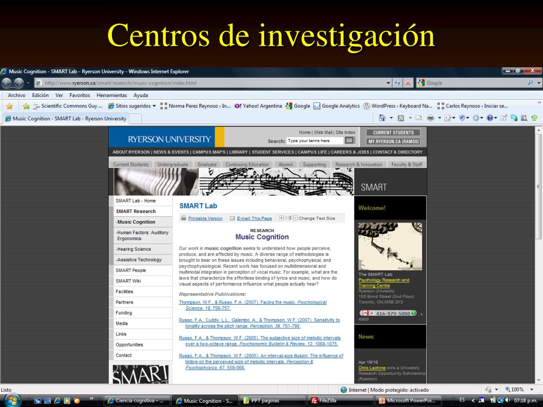Click the Read Mail envelope icon
The width and height of the screenshot is (543, 407).
point(419,118)
